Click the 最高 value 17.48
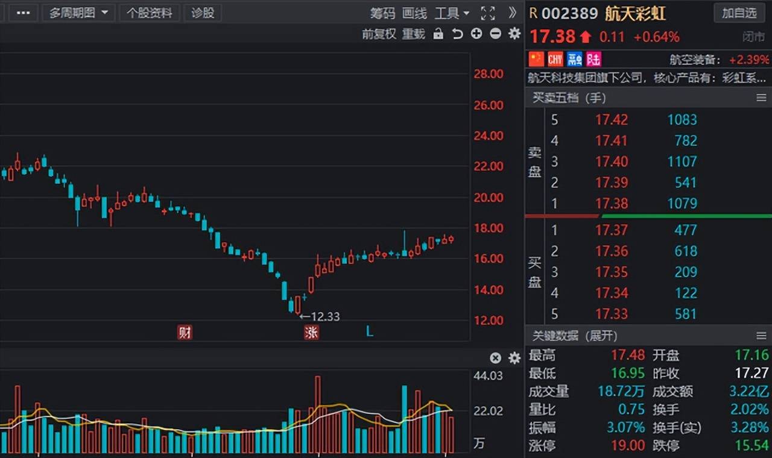 point(628,356)
